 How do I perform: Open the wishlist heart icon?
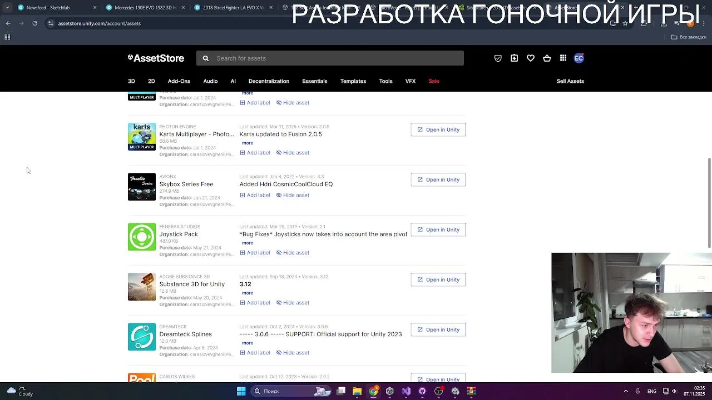(531, 58)
